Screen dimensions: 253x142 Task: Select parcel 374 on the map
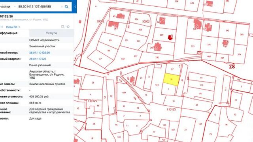tap(240, 54)
